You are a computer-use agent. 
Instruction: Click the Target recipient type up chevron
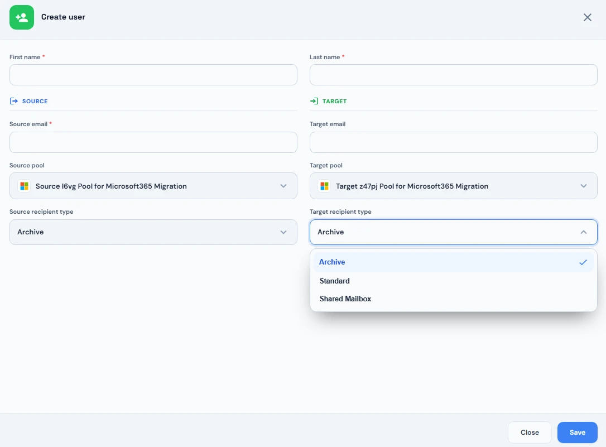pos(584,232)
